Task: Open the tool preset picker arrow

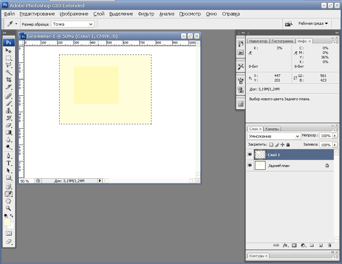Action: pos(16,24)
